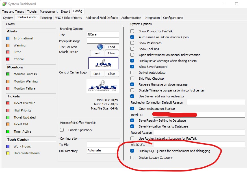Image resolution: width=247 pixels, height=172 pixels.
Task: Click the globe Title Bar Icon preview
Action: coord(100,47)
